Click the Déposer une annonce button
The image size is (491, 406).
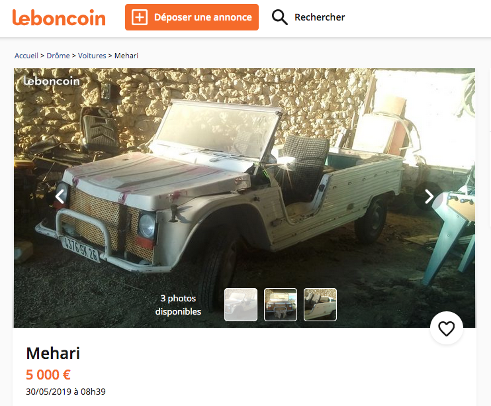pos(192,17)
